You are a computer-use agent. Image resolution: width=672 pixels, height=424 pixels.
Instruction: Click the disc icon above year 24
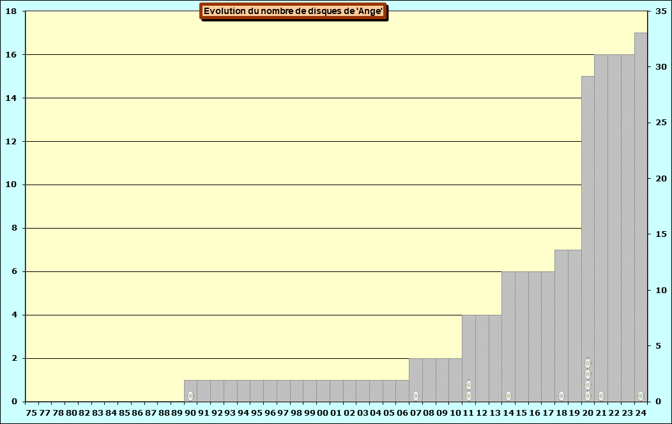pos(641,396)
